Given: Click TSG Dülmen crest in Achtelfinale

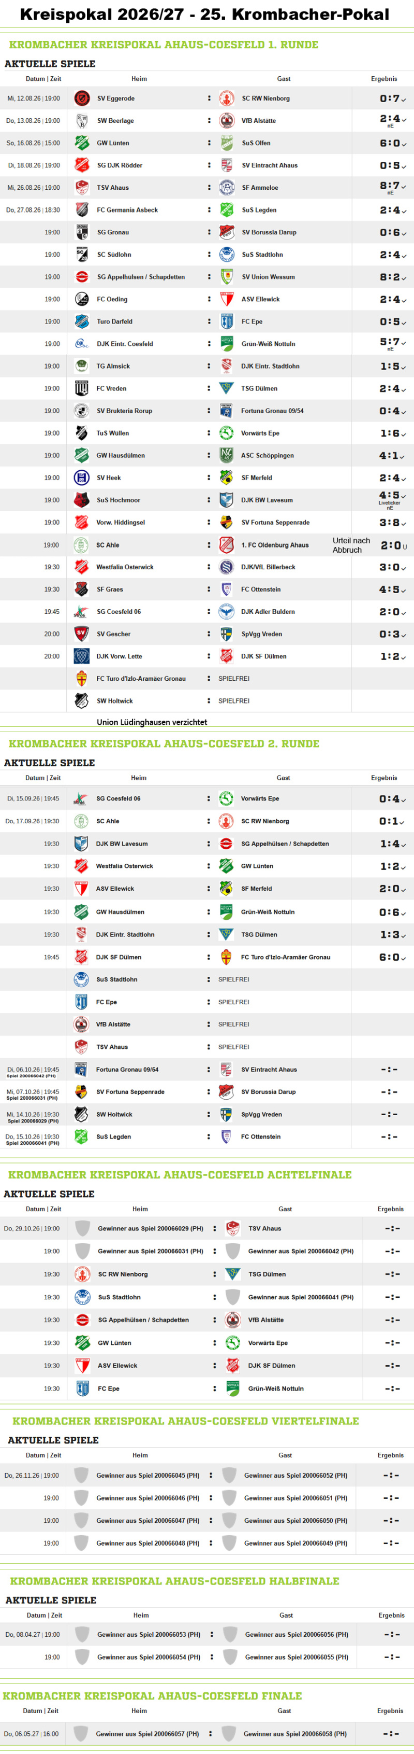Looking at the screenshot, I should [232, 1274].
